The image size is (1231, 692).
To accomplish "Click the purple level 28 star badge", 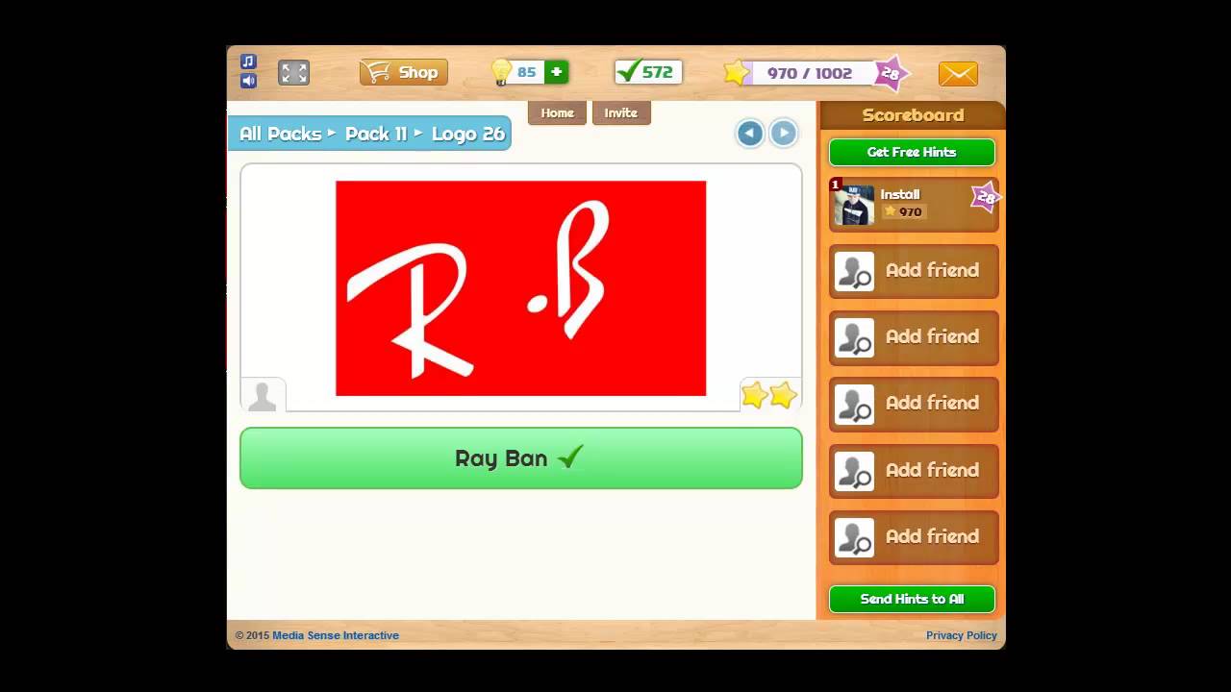I will [x=891, y=73].
